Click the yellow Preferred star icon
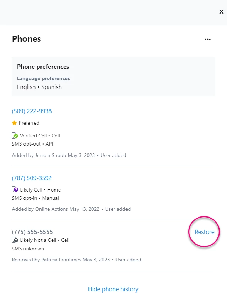This screenshot has height=303, width=227. pyautogui.click(x=14, y=122)
